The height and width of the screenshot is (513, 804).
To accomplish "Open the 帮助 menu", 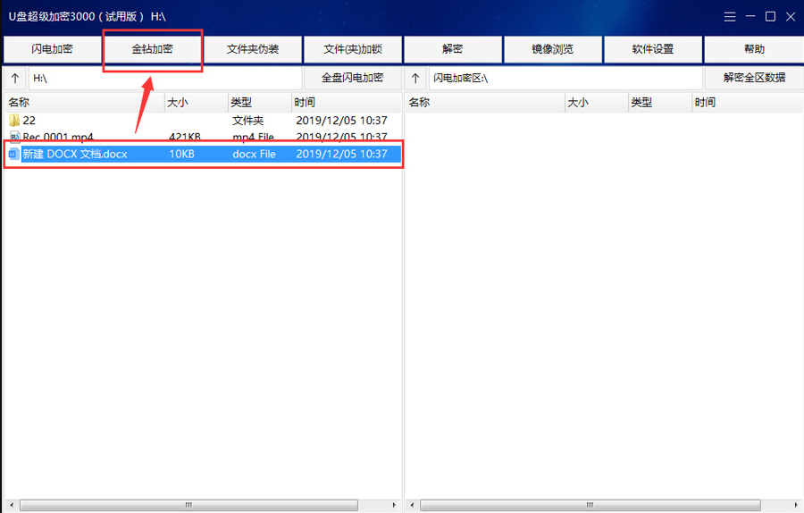I will 754,49.
